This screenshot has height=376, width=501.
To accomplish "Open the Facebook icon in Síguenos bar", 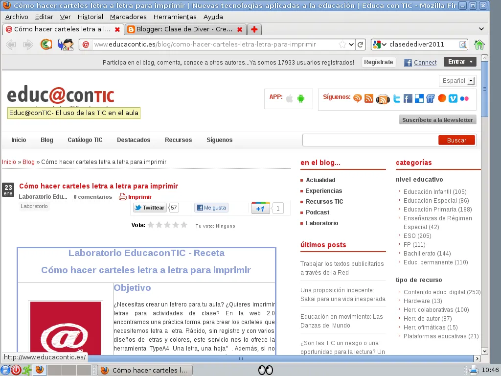I will pyautogui.click(x=408, y=98).
